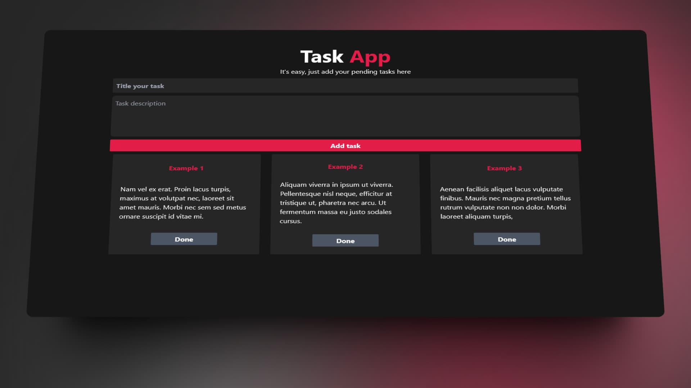Click the description starting 'Aenean facilisis aliquet'

pos(505,203)
